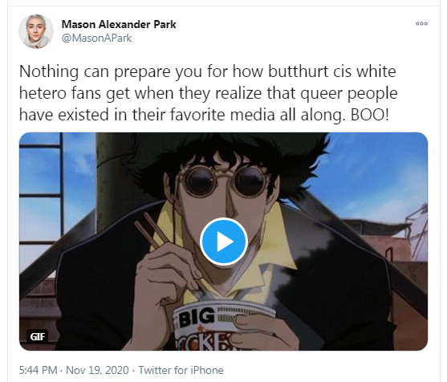Image resolution: width=447 pixels, height=382 pixels.
Task: Click the GIF badge on the media
Action: pyautogui.click(x=38, y=337)
